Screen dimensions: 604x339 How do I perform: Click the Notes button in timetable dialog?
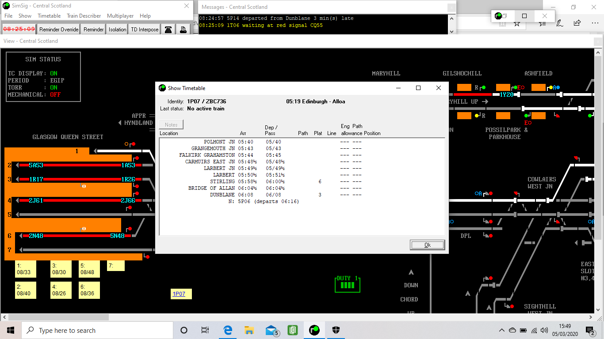[x=171, y=125]
